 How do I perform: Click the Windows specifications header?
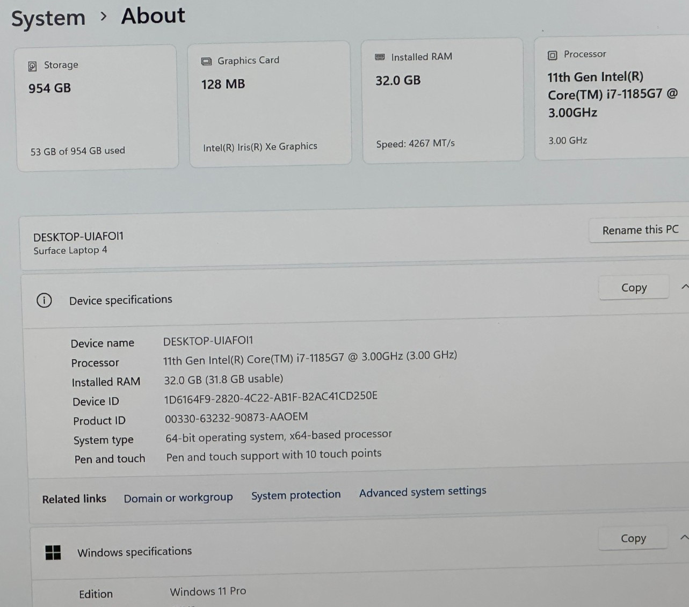click(x=134, y=552)
